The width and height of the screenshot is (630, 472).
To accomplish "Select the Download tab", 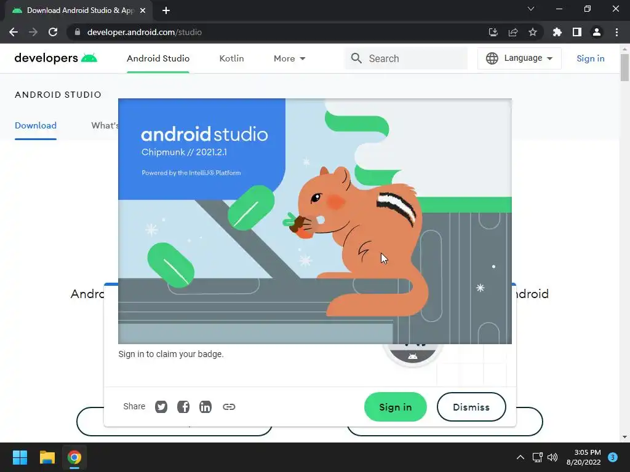I will pos(35,125).
